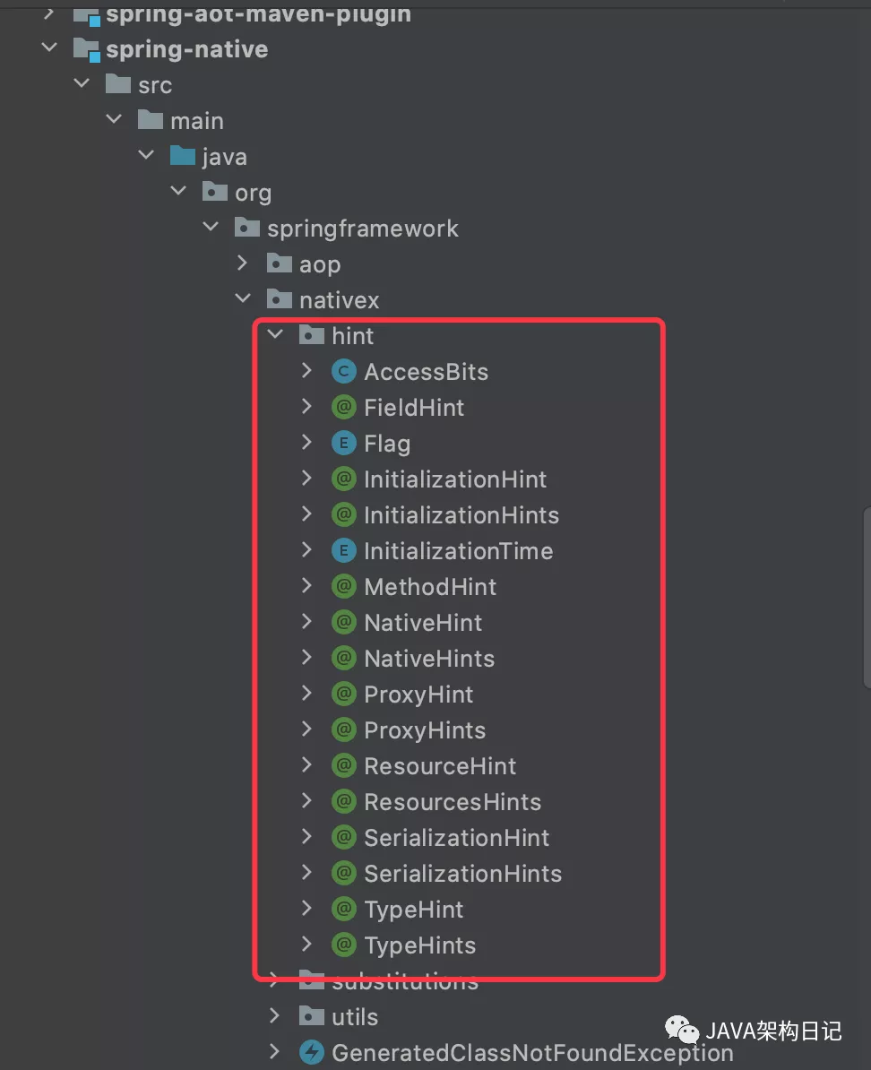
Task: Click the spring-native module icon
Action: pyautogui.click(x=88, y=50)
